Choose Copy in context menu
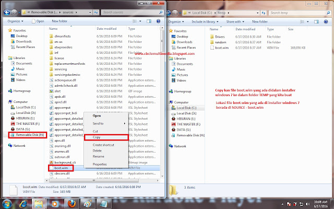This screenshot has height=209, width=334. click(x=106, y=137)
